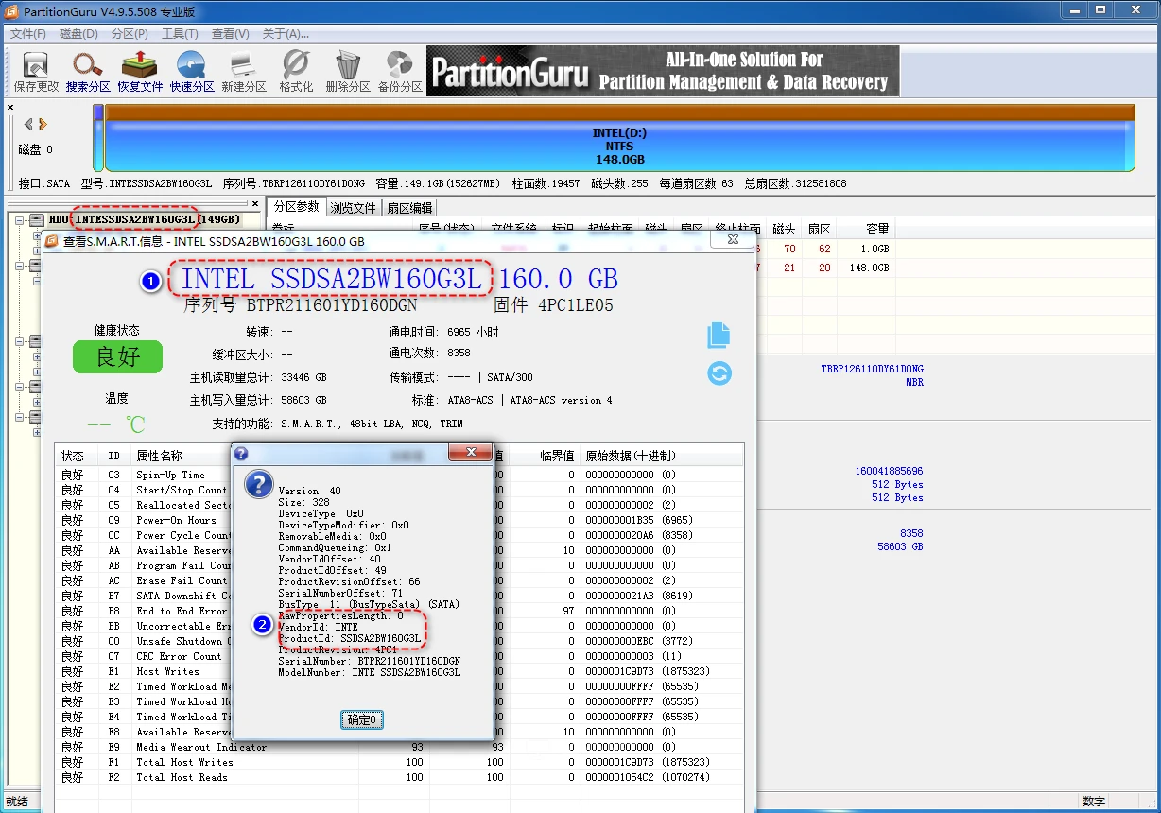
Task: Click the S.M.A.R.T. window title bar app icon
Action: click(52, 241)
